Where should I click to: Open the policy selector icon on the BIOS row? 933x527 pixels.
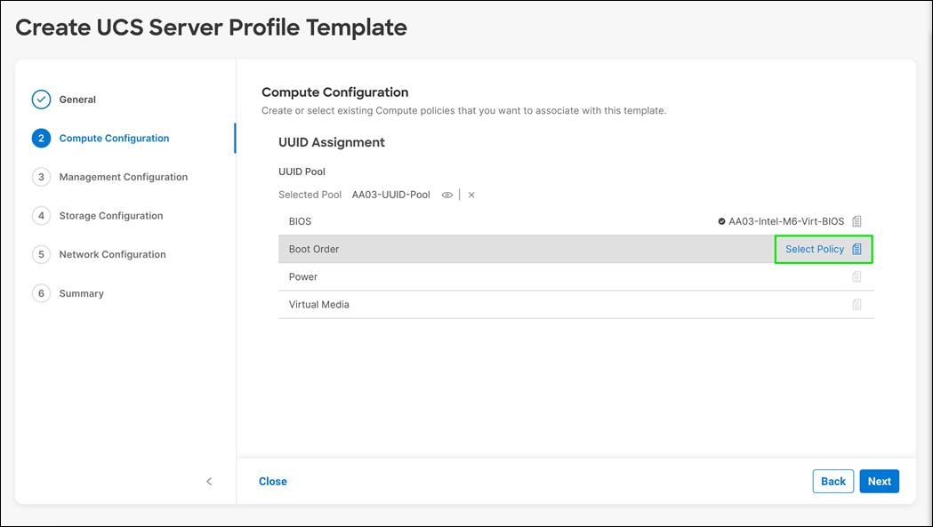click(x=857, y=220)
